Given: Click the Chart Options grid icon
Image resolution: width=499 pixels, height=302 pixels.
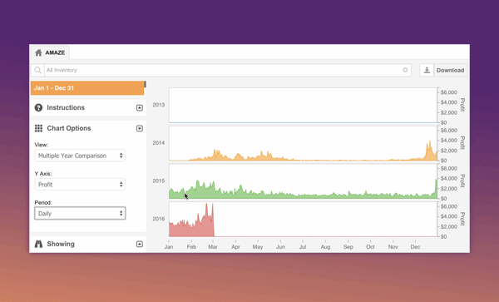Looking at the screenshot, I should [x=38, y=128].
